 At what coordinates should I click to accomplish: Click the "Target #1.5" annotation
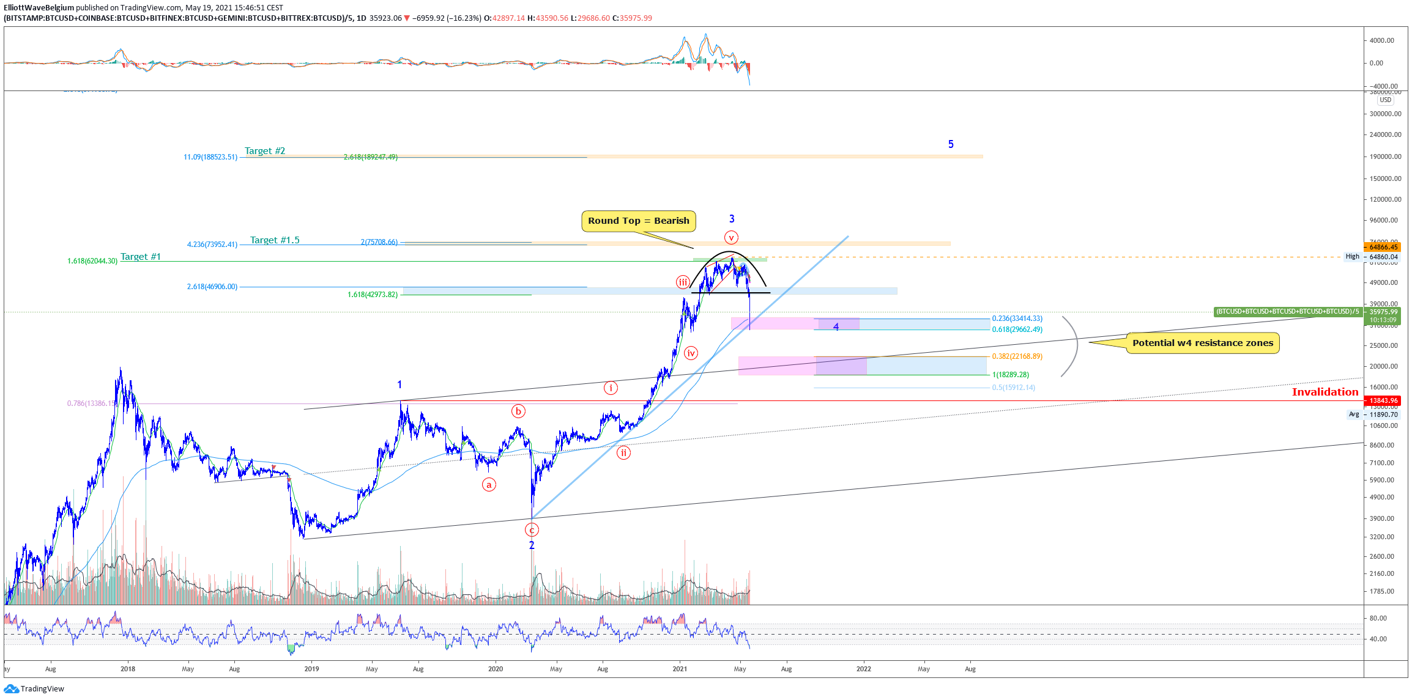(275, 240)
